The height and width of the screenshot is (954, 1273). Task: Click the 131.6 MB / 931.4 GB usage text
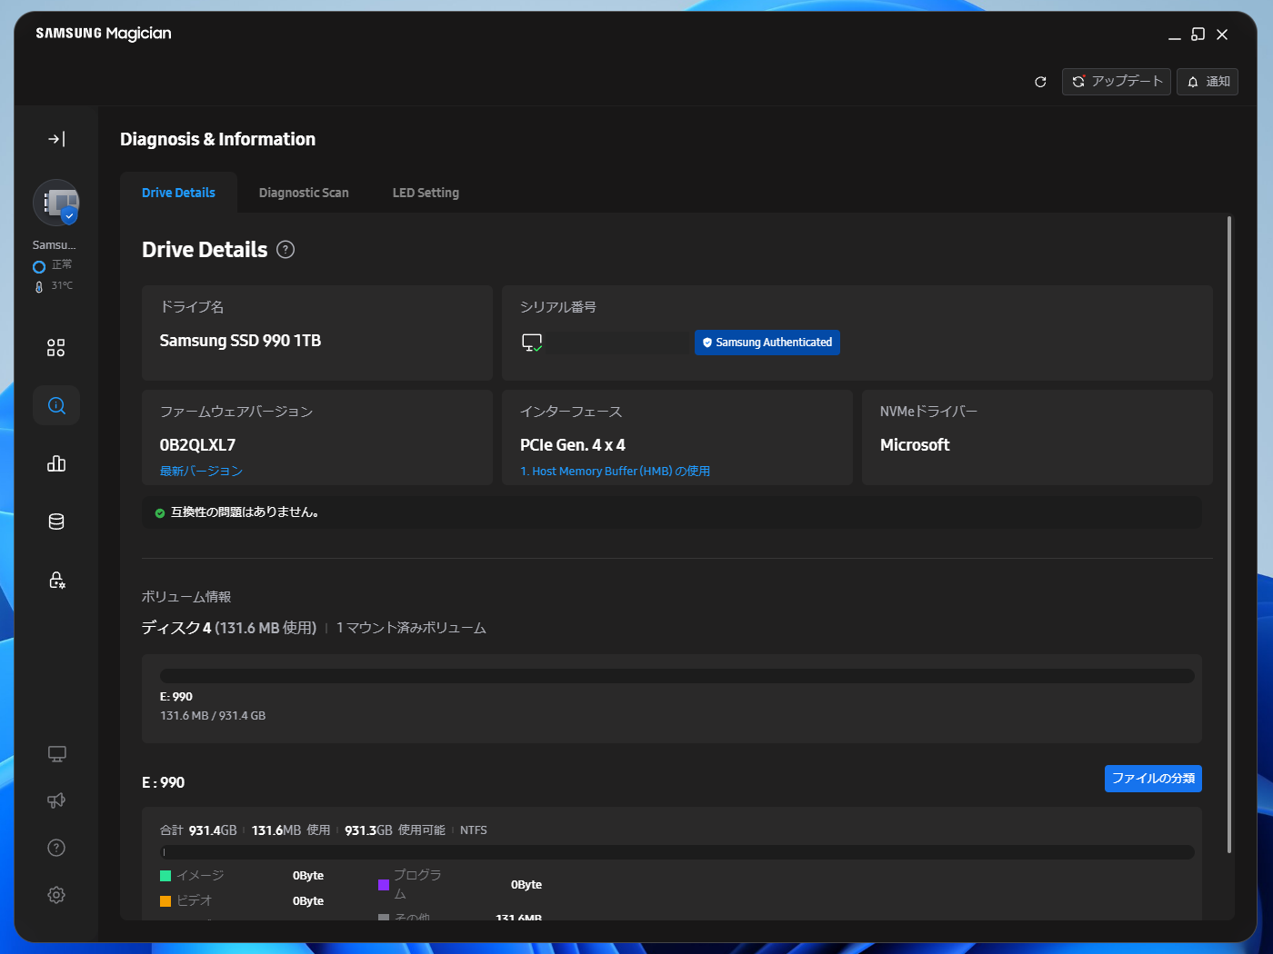[213, 716]
